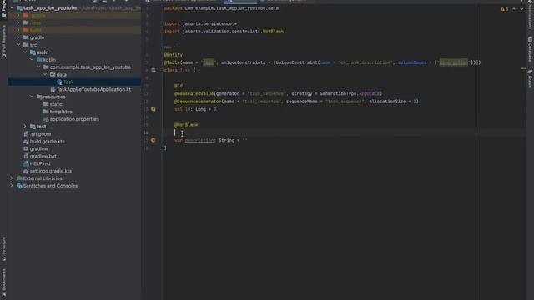This screenshot has width=534, height=300.
Task: Click the gradlew.bat file icon
Action: [26, 156]
